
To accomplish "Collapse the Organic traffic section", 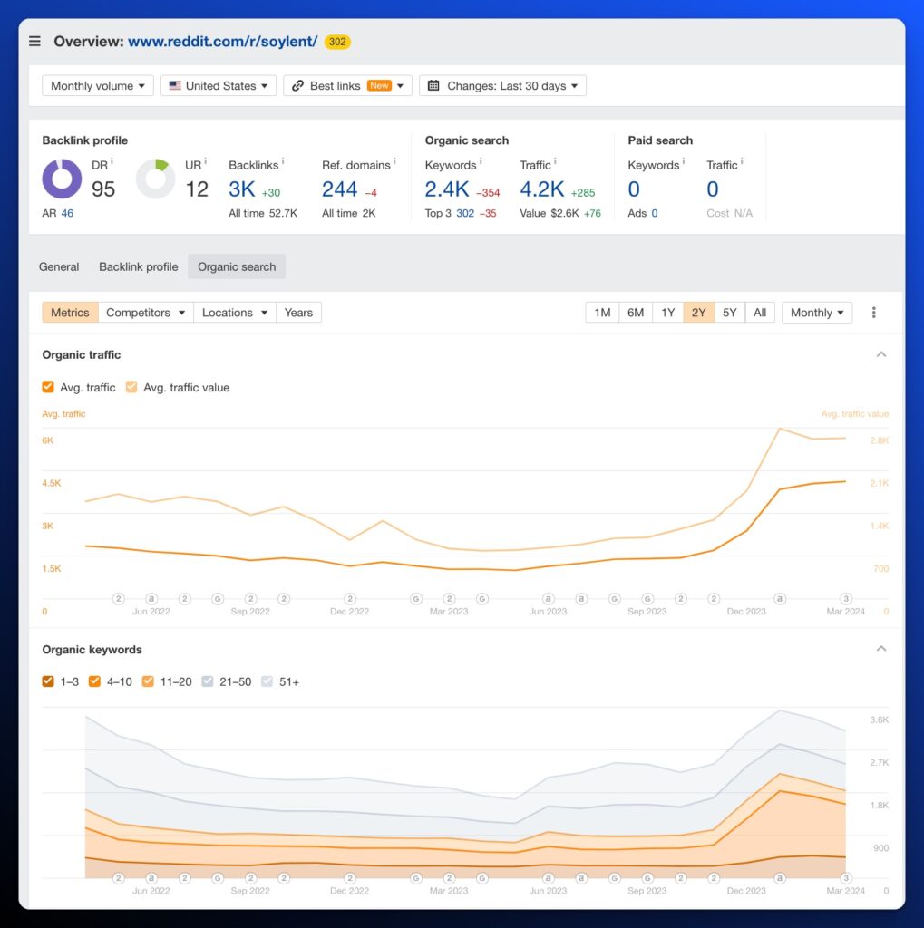I will (880, 354).
